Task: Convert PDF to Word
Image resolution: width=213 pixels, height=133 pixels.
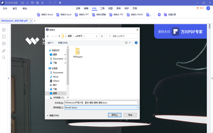Action: click(x=45, y=15)
